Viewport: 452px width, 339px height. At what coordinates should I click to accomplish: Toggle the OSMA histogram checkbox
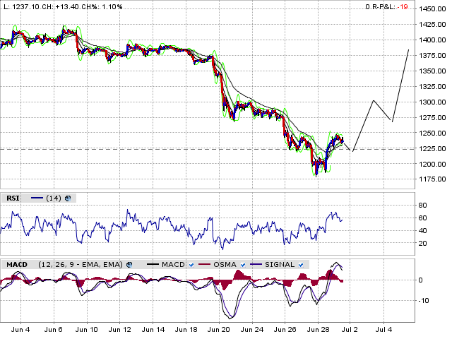[243, 265]
